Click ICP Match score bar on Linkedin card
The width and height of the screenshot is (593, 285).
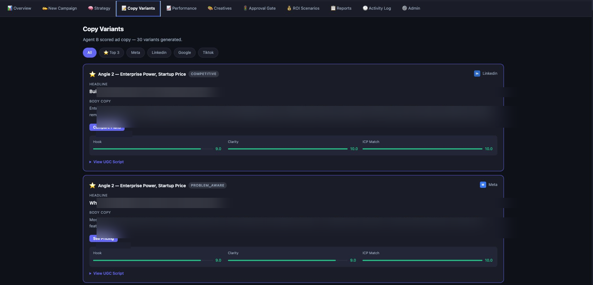click(422, 149)
